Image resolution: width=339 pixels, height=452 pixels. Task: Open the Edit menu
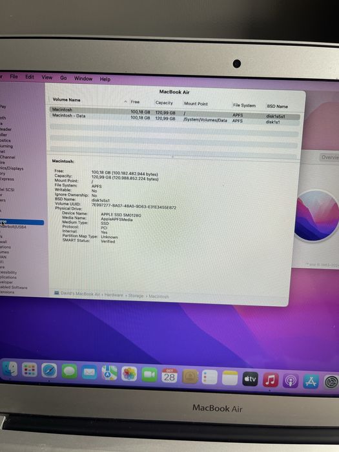[x=30, y=77]
